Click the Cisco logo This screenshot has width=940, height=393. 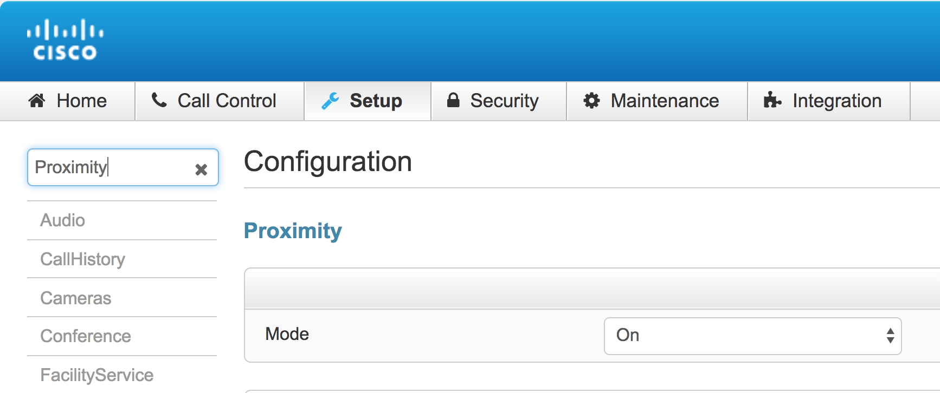tap(65, 40)
